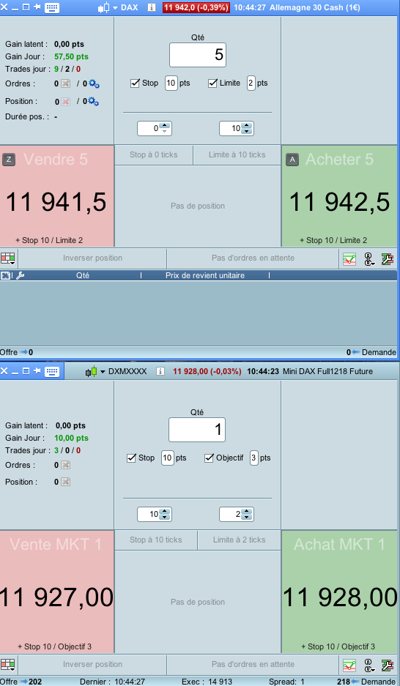Toggle the Stop checkbox in DXMXXXX panel

tap(131, 458)
